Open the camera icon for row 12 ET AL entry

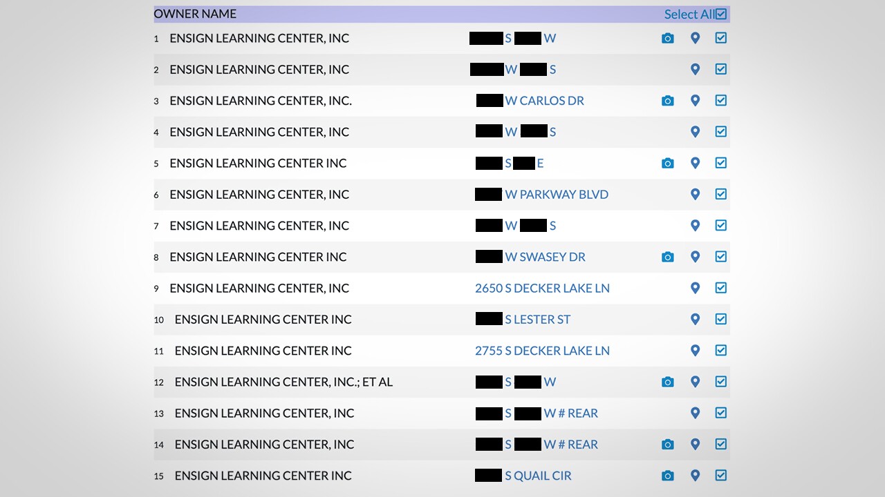coord(667,382)
